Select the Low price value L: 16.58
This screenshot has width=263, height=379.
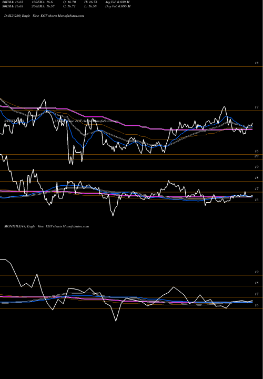click(x=90, y=6)
